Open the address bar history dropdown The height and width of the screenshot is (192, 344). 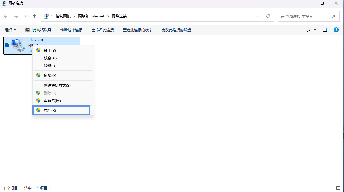pos(258,16)
